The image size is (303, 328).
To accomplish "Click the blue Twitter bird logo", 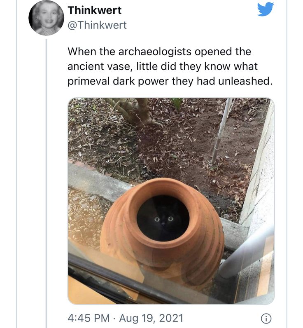I will [266, 9].
